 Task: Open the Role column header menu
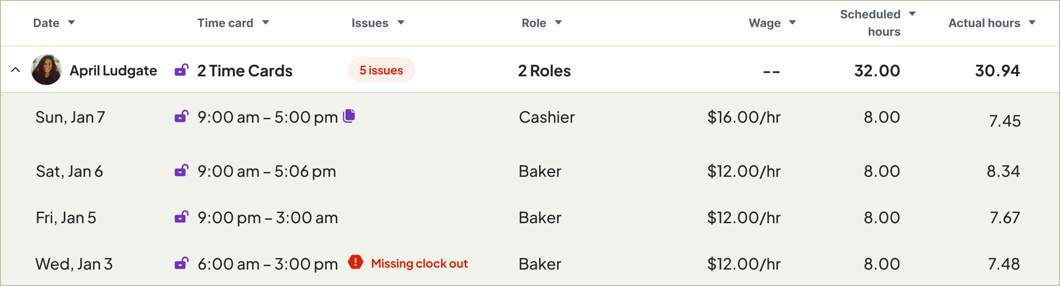(x=559, y=22)
